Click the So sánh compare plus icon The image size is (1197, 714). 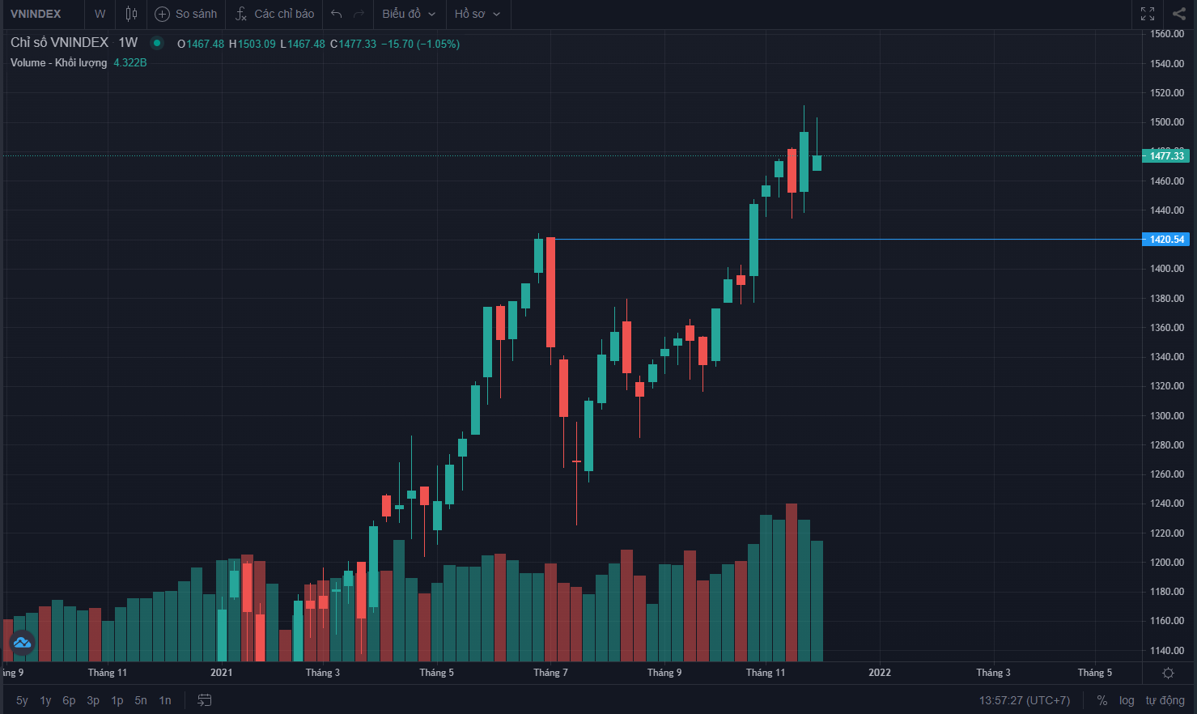coord(162,14)
